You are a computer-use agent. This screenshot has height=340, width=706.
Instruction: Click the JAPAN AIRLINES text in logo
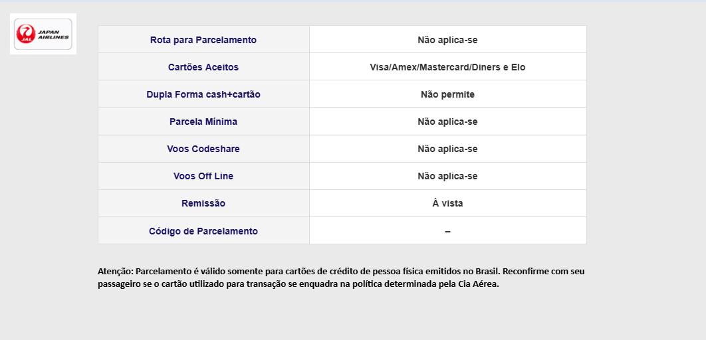coord(54,35)
